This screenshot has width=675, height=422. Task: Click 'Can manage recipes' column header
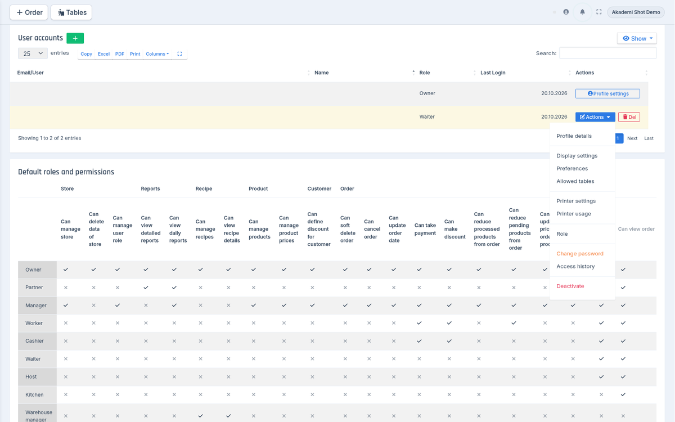pos(205,229)
